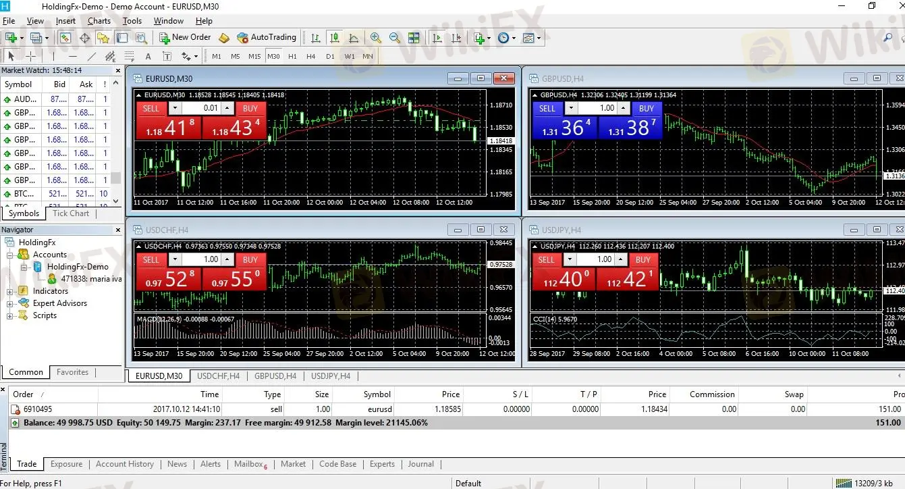The image size is (905, 489).
Task: Switch to the USDCHF,H4 chart tab
Action: tap(218, 376)
